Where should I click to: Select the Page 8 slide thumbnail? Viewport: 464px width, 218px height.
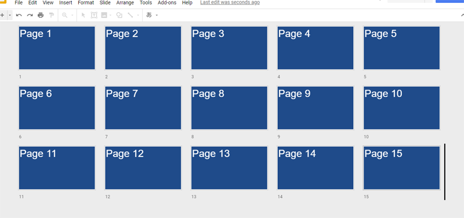(x=229, y=108)
